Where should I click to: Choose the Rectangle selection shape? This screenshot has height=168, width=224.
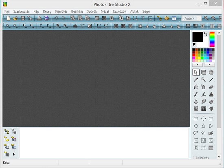pyautogui.click(x=196, y=119)
